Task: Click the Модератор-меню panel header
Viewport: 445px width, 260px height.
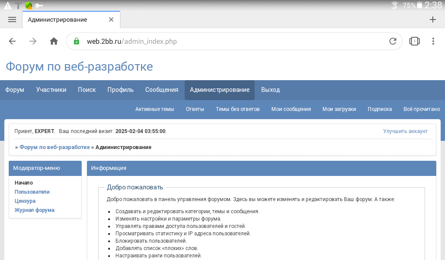Action: [45, 168]
